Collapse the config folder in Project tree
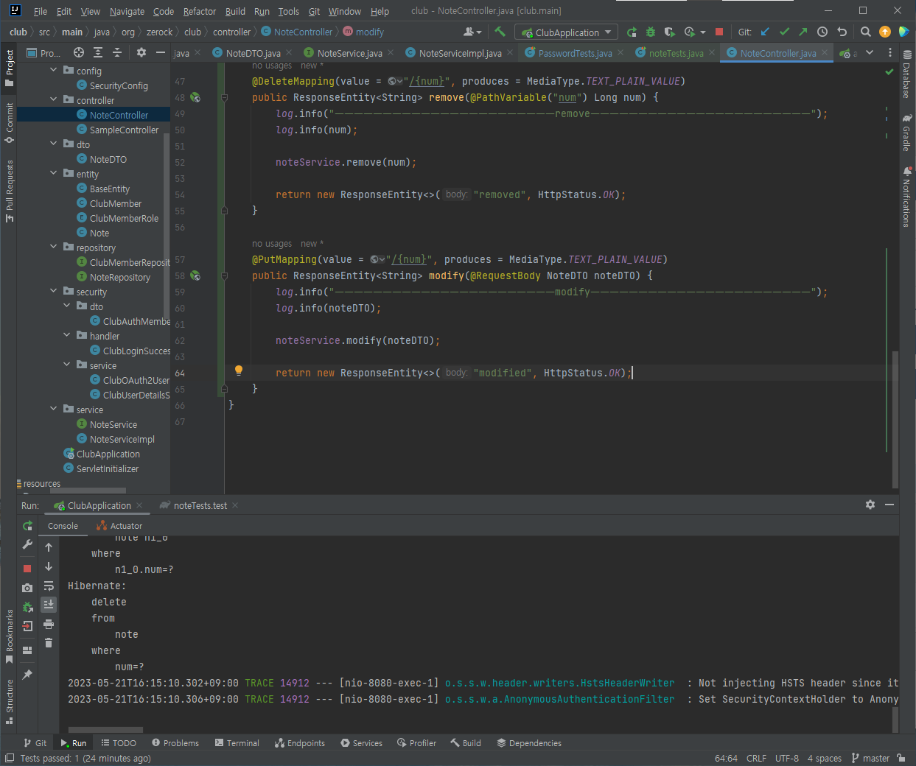Screen dimensions: 916x766 [53, 71]
